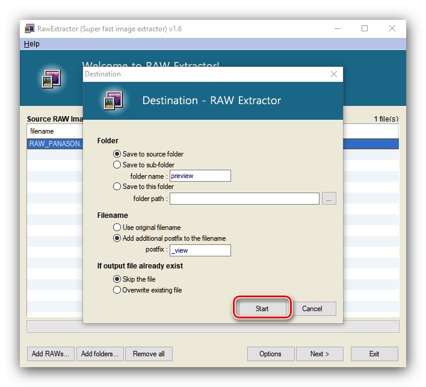Click the Start button
The width and height of the screenshot is (426, 387).
coord(262,309)
